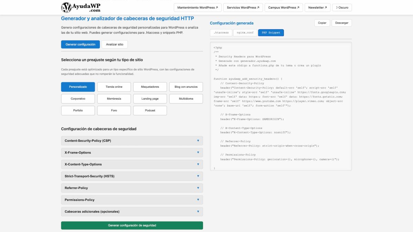
Task: Switch to the nginx.conf output tab
Action: click(x=245, y=33)
